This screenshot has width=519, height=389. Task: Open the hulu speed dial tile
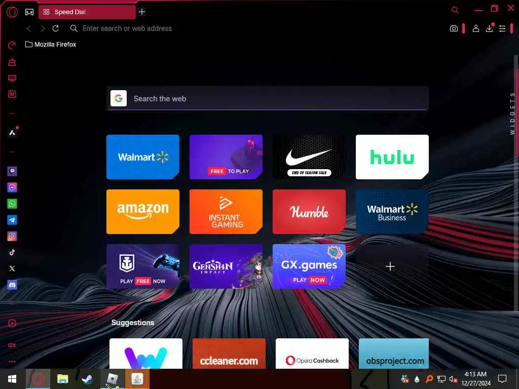coord(392,157)
